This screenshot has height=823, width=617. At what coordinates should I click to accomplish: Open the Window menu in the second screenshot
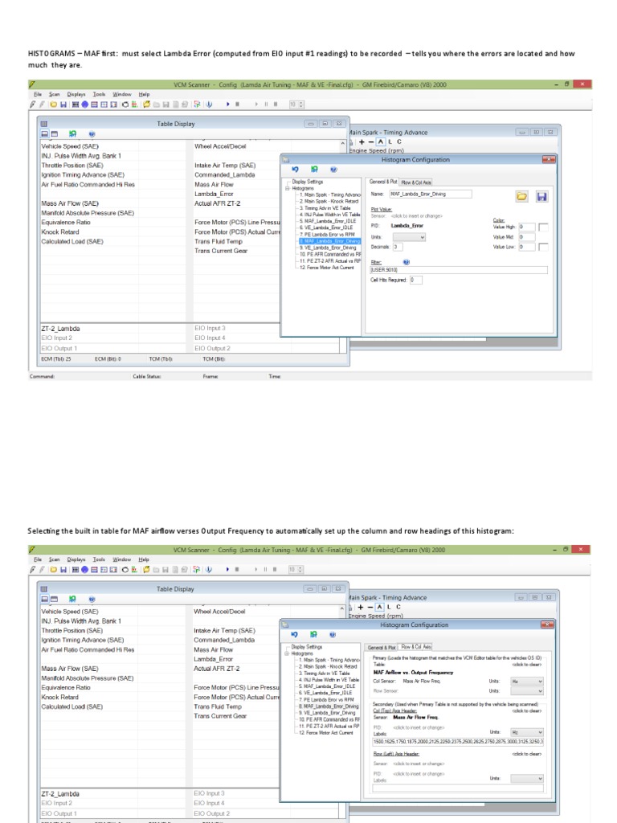122,559
